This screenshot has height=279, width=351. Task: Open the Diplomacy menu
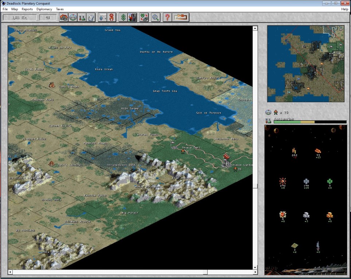coord(44,9)
